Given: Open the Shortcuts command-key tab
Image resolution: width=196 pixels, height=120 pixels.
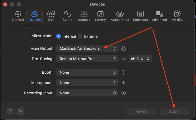Looking at the screenshot, I should 140,16.
